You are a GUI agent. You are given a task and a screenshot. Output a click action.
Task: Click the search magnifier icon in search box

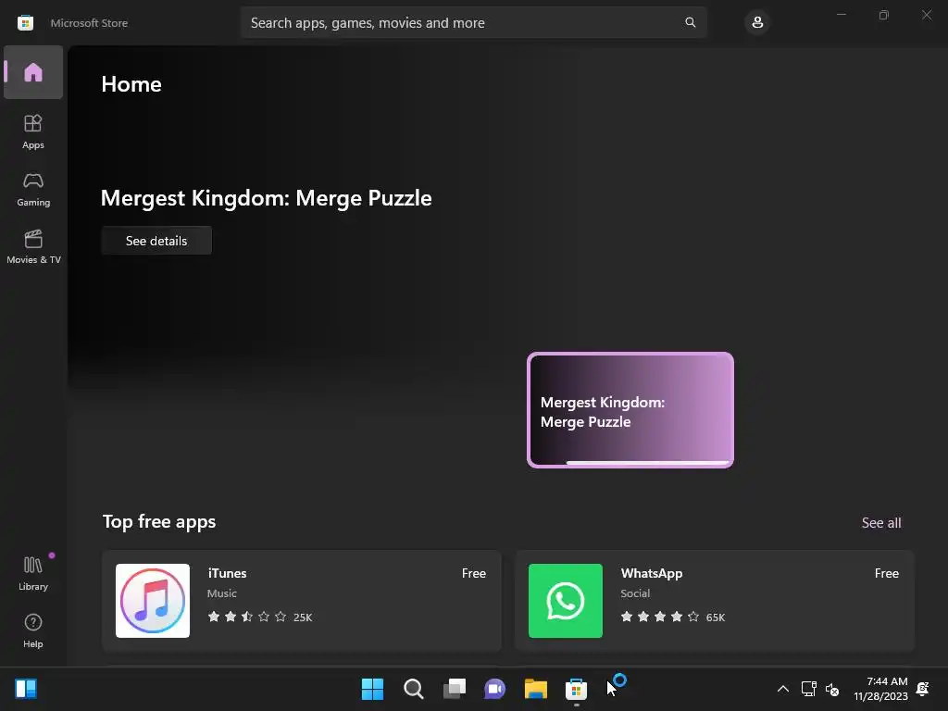(690, 22)
